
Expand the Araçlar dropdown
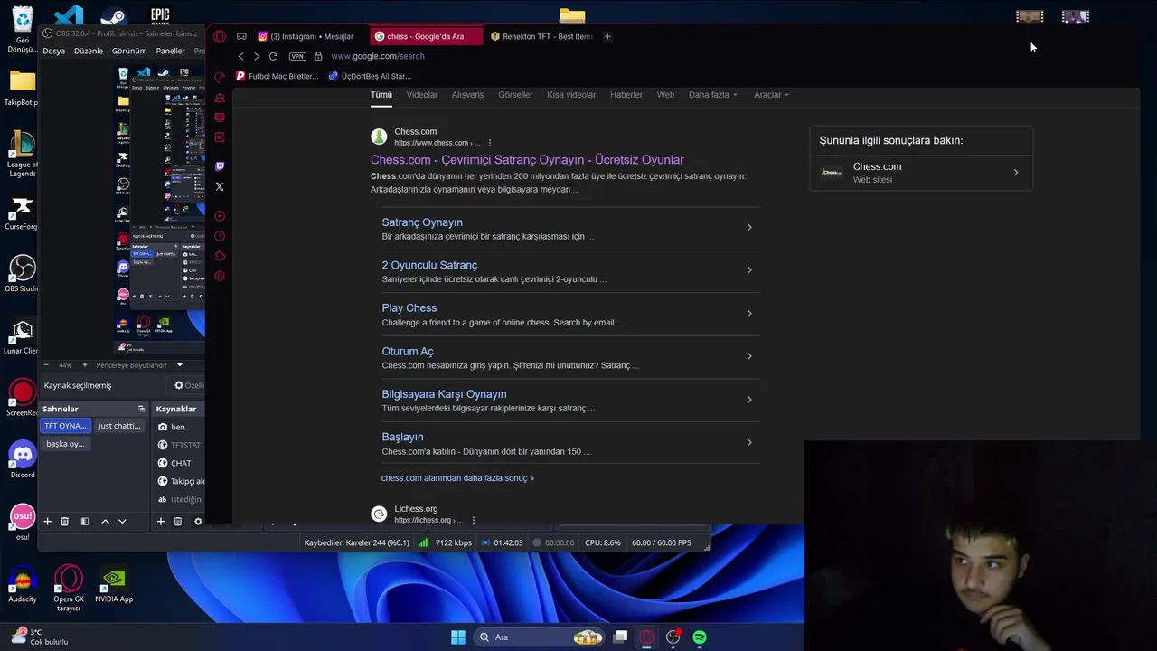point(771,94)
